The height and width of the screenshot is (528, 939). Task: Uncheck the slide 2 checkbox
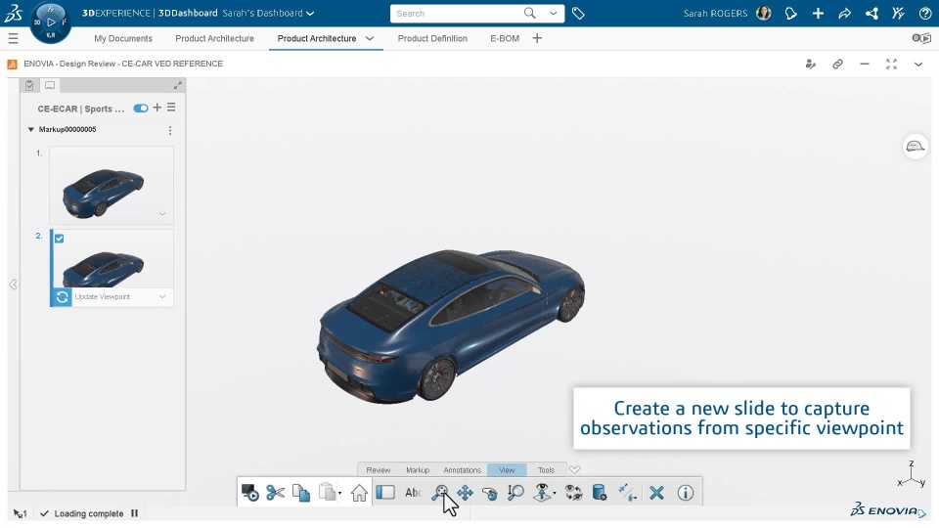tap(60, 239)
